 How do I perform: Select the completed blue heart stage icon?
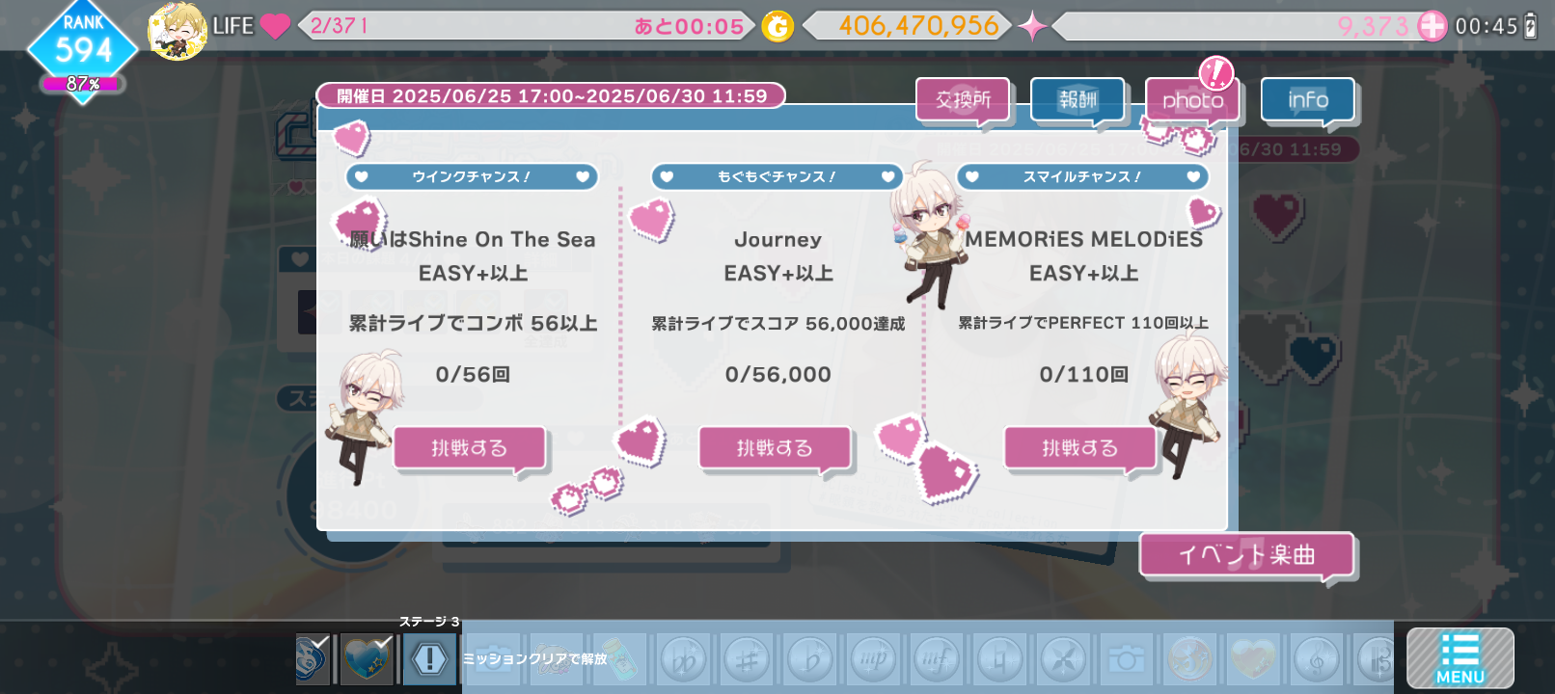click(367, 659)
